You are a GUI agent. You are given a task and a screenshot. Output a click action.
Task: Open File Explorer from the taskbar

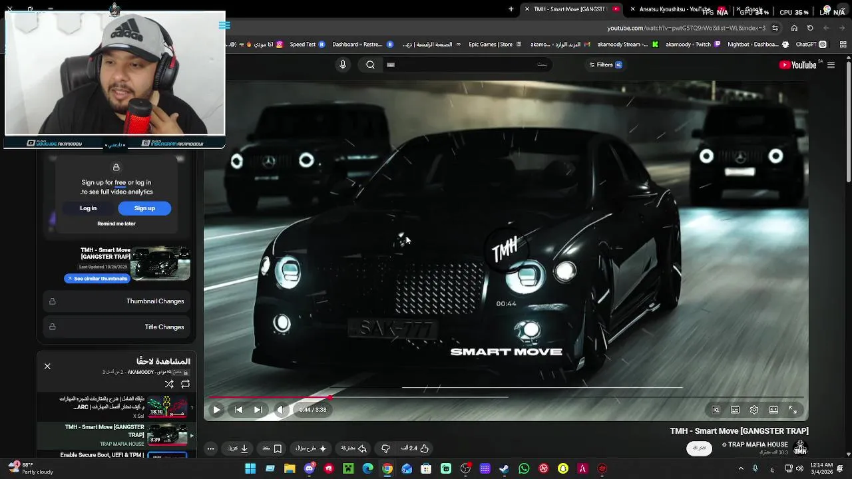pyautogui.click(x=290, y=468)
